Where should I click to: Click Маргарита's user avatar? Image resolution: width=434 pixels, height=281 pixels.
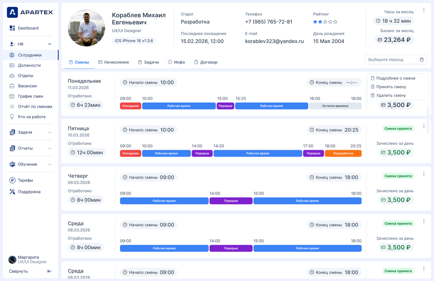click(x=12, y=260)
